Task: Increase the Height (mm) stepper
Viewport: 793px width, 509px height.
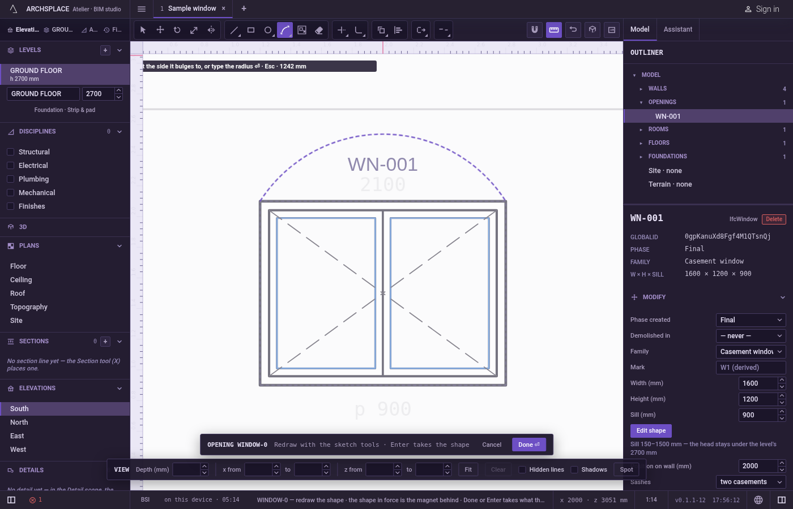Action: click(782, 396)
